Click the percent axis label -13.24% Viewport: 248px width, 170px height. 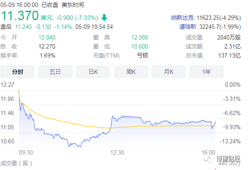pos(230,141)
